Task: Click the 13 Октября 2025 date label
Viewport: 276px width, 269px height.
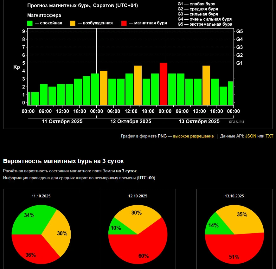Action: coord(199,121)
